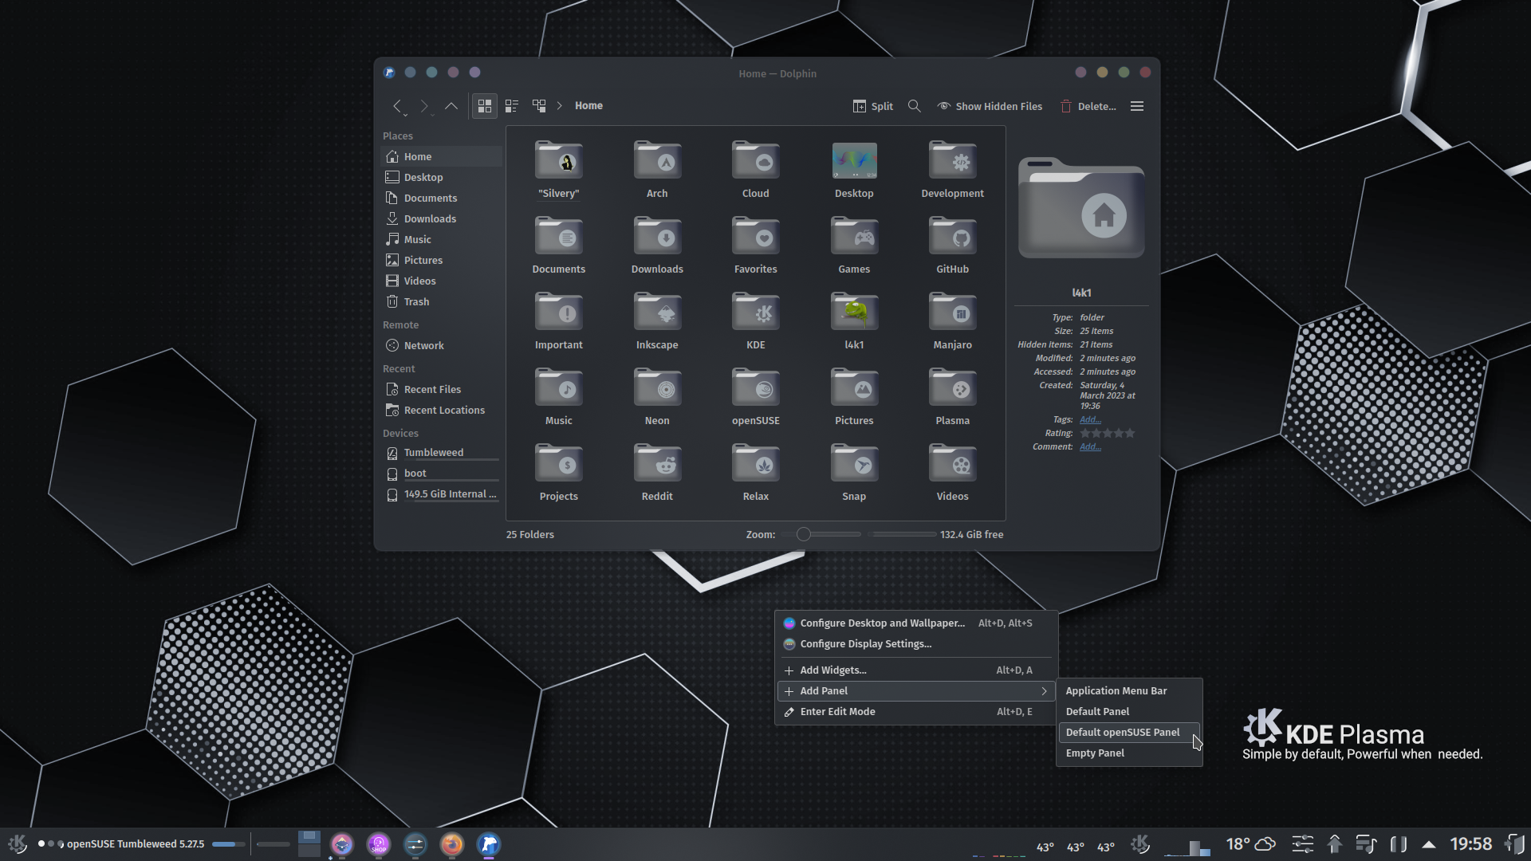Click the Home breadcrumb in location bar
1531x861 pixels.
coord(588,105)
